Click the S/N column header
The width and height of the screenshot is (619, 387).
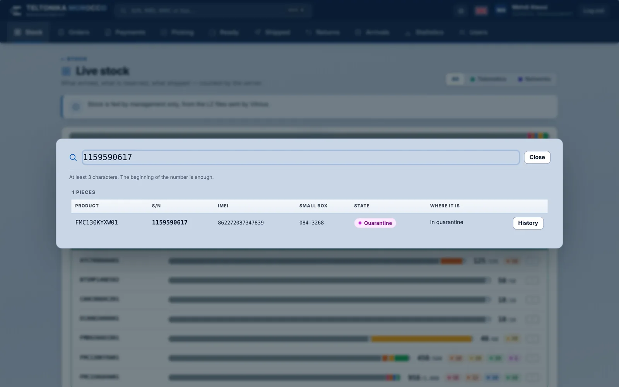click(156, 206)
